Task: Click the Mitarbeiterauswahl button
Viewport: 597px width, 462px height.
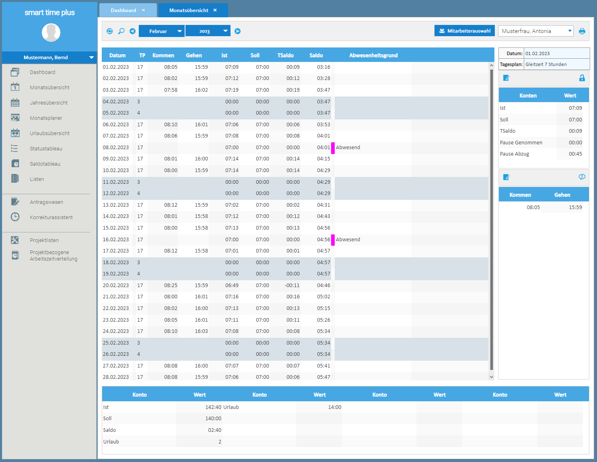Action: (464, 31)
